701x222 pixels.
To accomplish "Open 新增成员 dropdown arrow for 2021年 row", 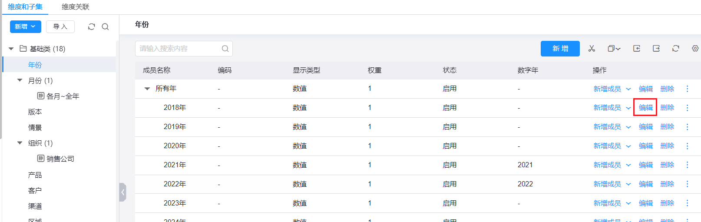I will pyautogui.click(x=628, y=165).
